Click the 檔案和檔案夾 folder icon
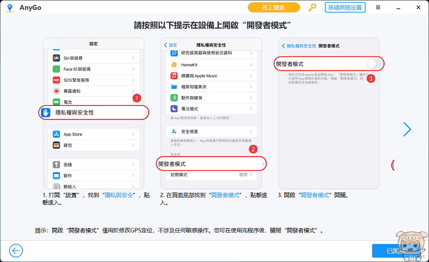 click(174, 86)
